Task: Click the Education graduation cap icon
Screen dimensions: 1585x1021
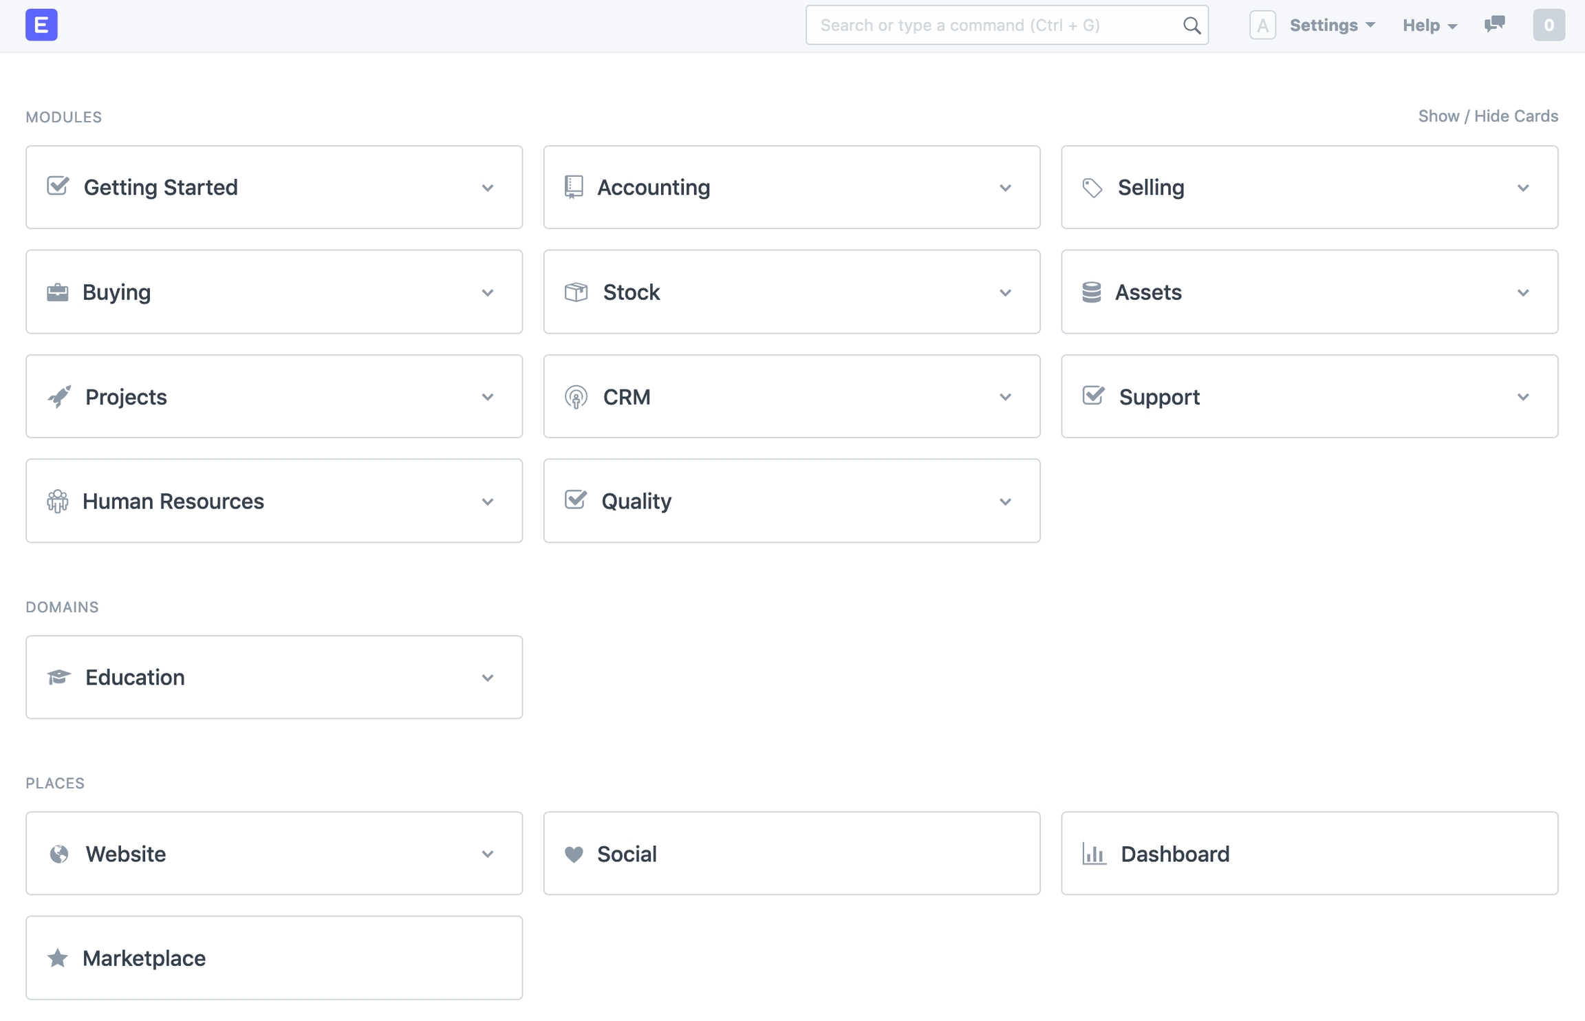Action: coord(59,678)
